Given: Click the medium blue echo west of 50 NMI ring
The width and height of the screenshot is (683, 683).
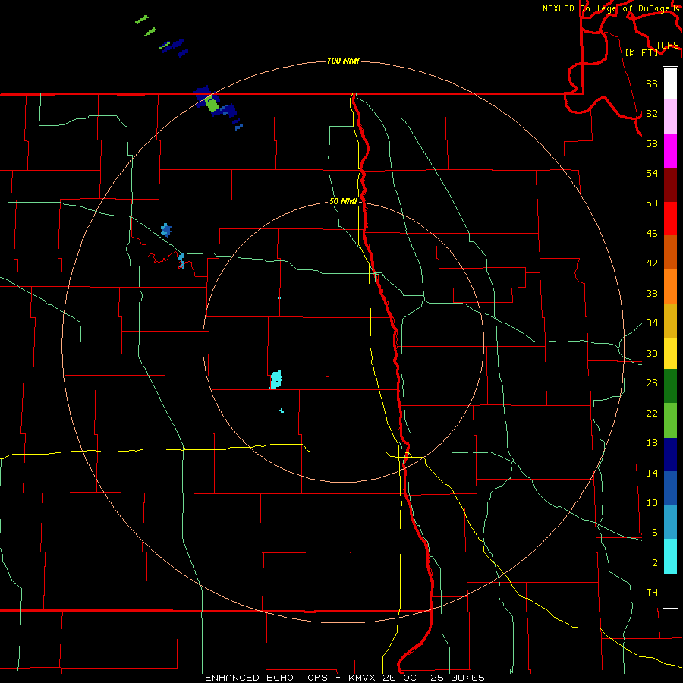Looking at the screenshot, I should click(x=166, y=230).
